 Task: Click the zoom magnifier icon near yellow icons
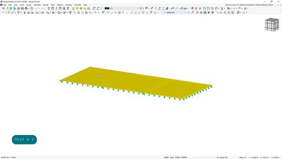tap(77, 8)
